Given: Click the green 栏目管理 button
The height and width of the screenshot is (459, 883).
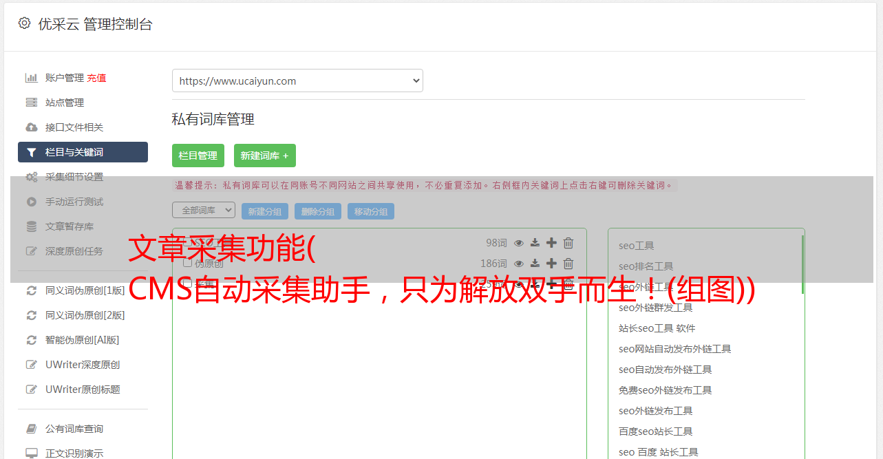Looking at the screenshot, I should click(x=198, y=156).
